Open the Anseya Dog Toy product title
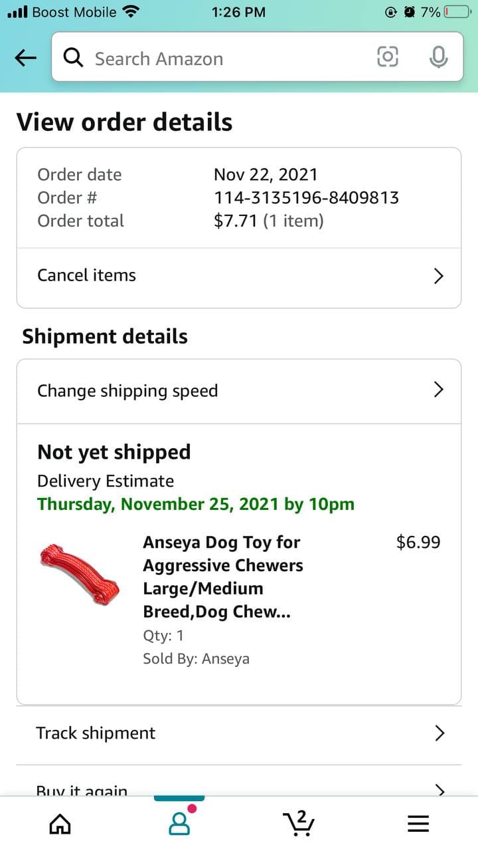Image resolution: width=478 pixels, height=851 pixels. [223, 576]
